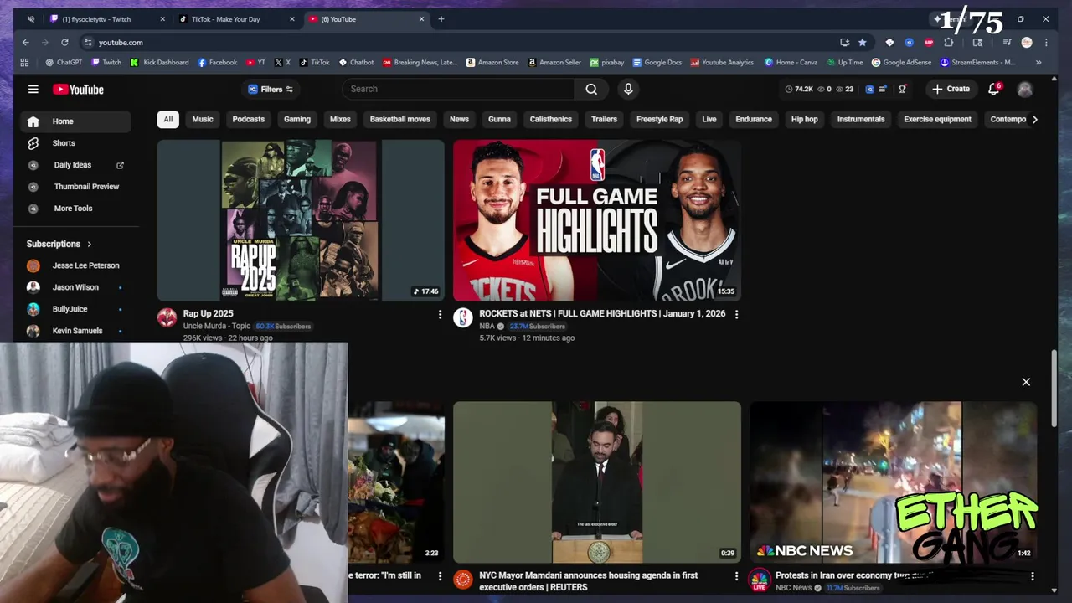Screen dimensions: 1072x603
Task: Open Jesse Lee Peterson subscription
Action: pyautogui.click(x=75, y=265)
